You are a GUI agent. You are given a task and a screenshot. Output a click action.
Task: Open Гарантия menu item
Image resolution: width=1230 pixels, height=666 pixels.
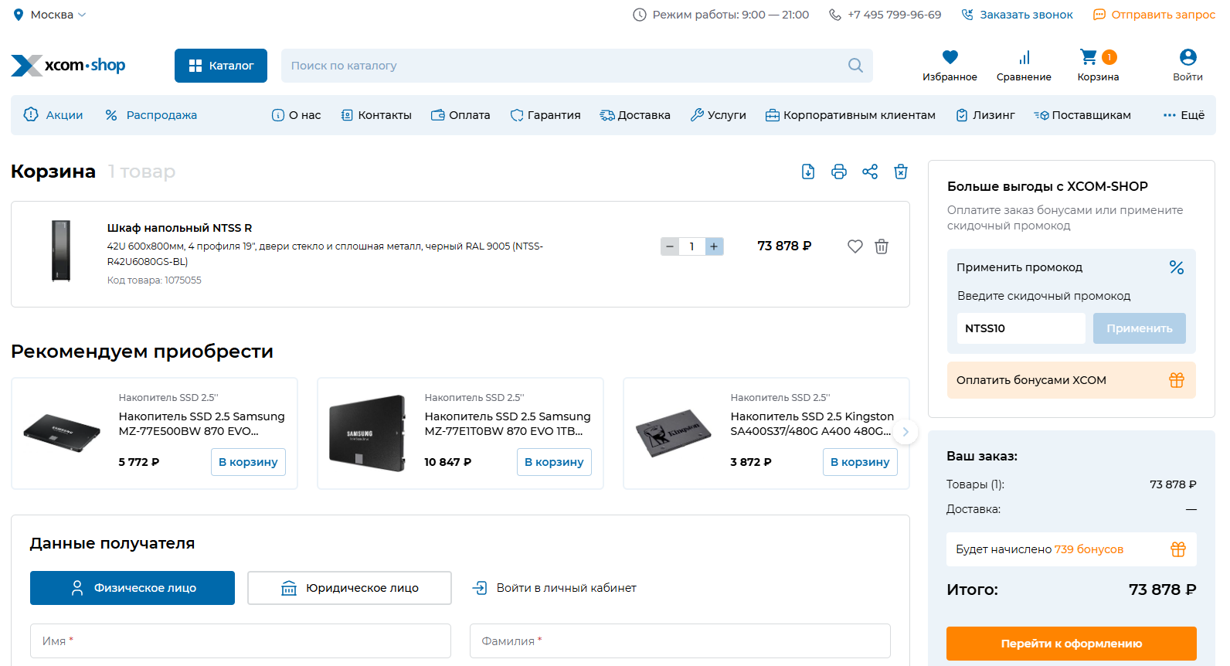[545, 115]
